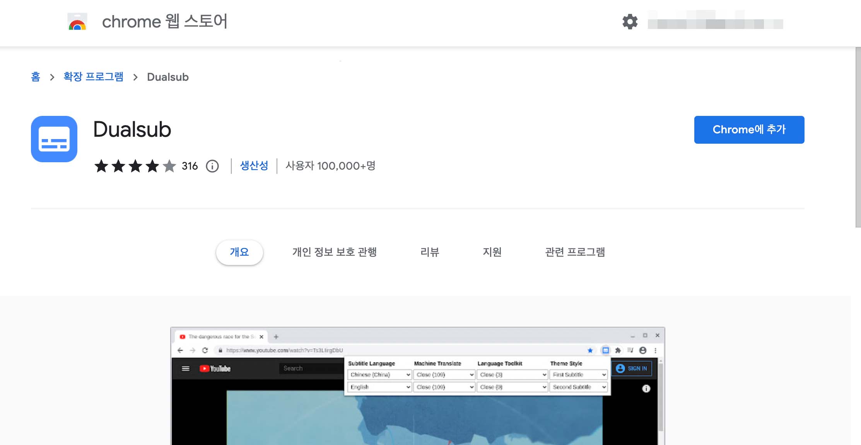Click the page vertical scrollbar

(x=858, y=137)
